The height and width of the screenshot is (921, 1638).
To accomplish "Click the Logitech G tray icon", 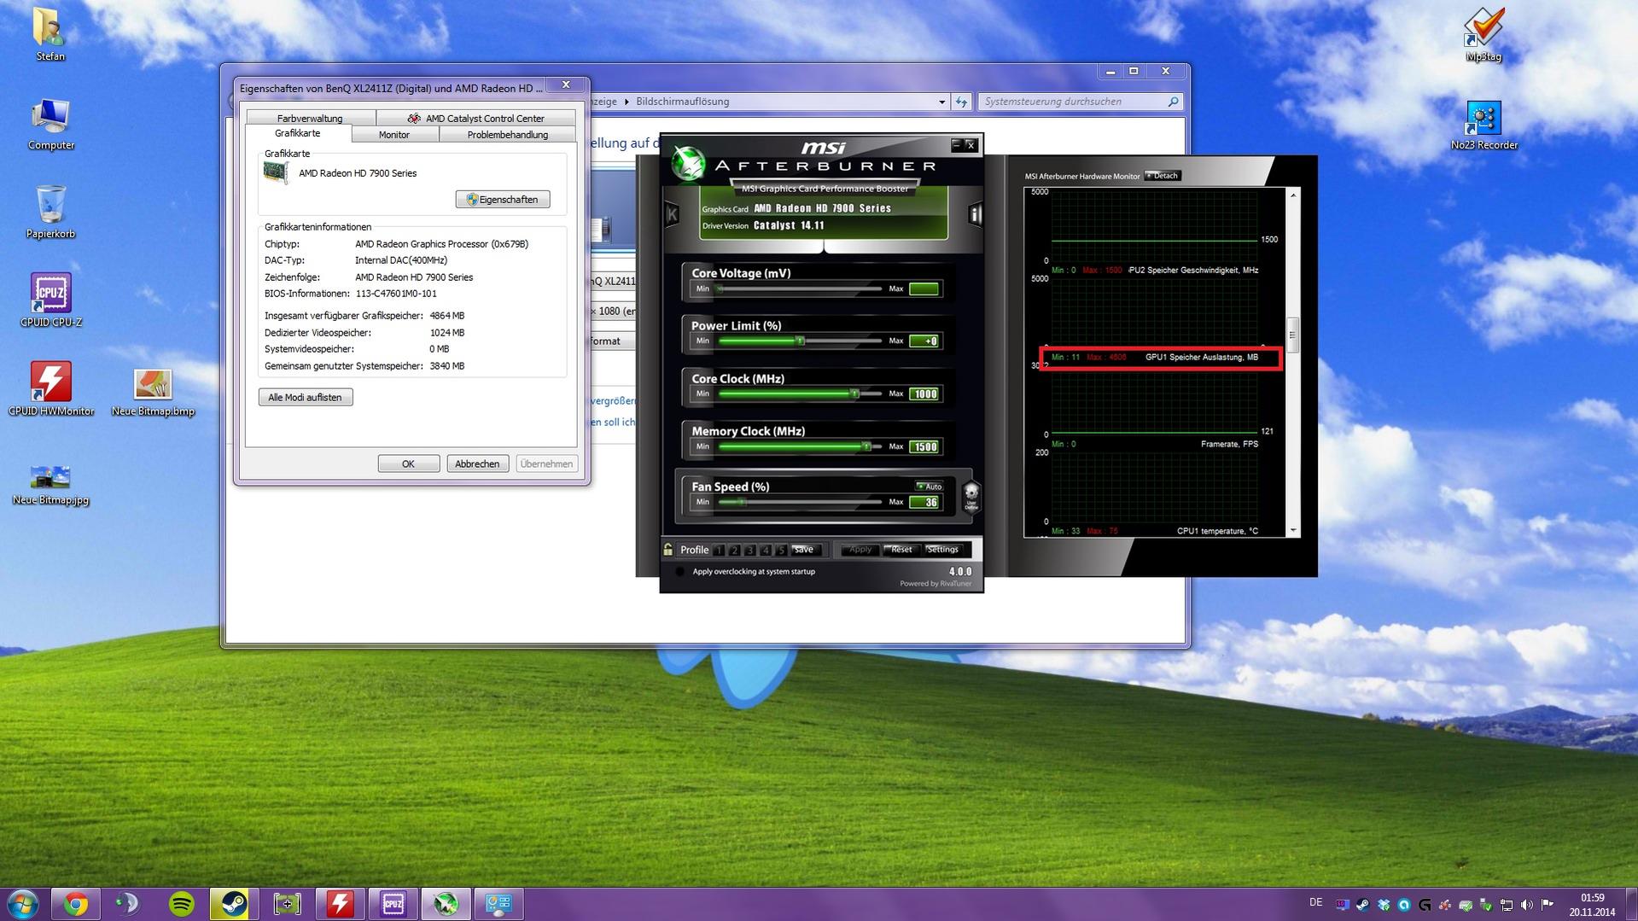I will click(1424, 904).
